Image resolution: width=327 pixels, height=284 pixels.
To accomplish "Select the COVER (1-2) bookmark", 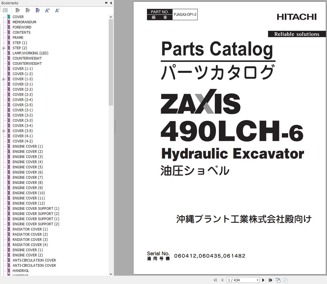I will [x=23, y=74].
